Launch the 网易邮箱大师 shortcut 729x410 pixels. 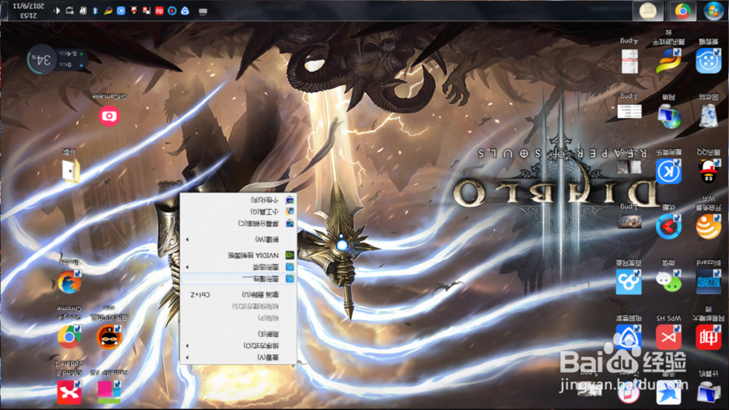(709, 337)
